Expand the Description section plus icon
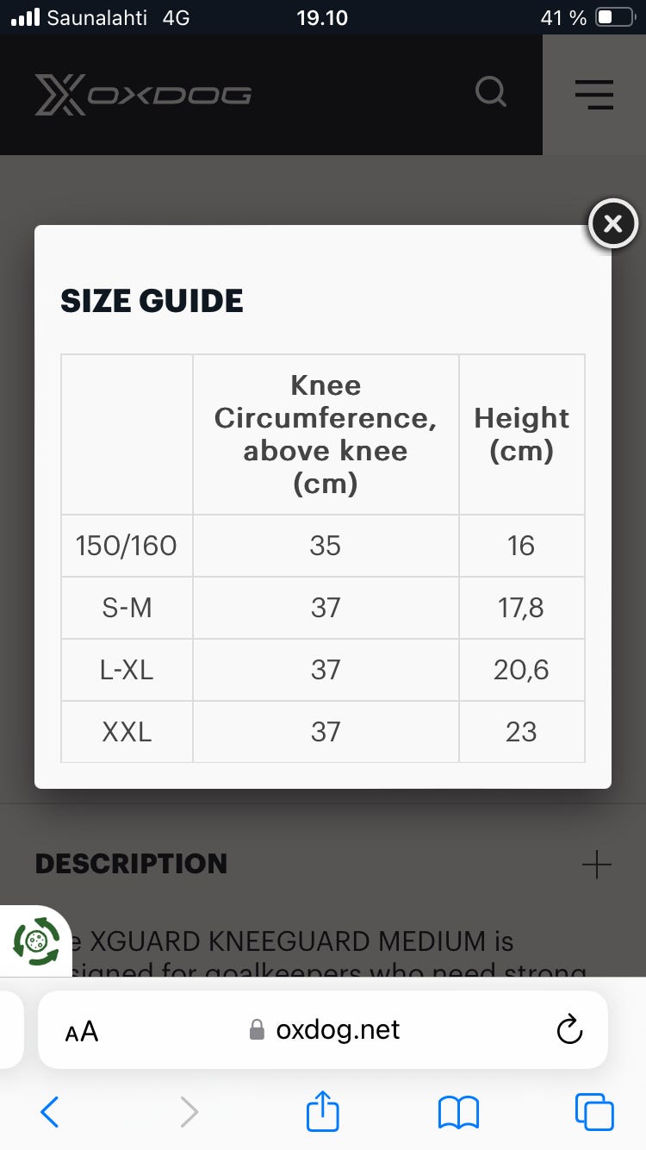Viewport: 646px width, 1150px height. (596, 864)
